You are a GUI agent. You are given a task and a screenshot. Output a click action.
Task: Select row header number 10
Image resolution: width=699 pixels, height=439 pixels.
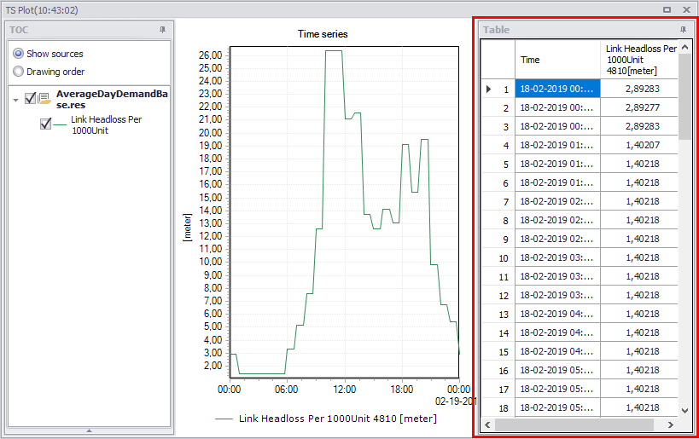498,257
